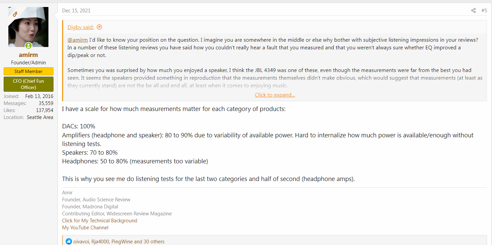
Task: Click the thumbs-up like icon under the post
Action: [69, 241]
